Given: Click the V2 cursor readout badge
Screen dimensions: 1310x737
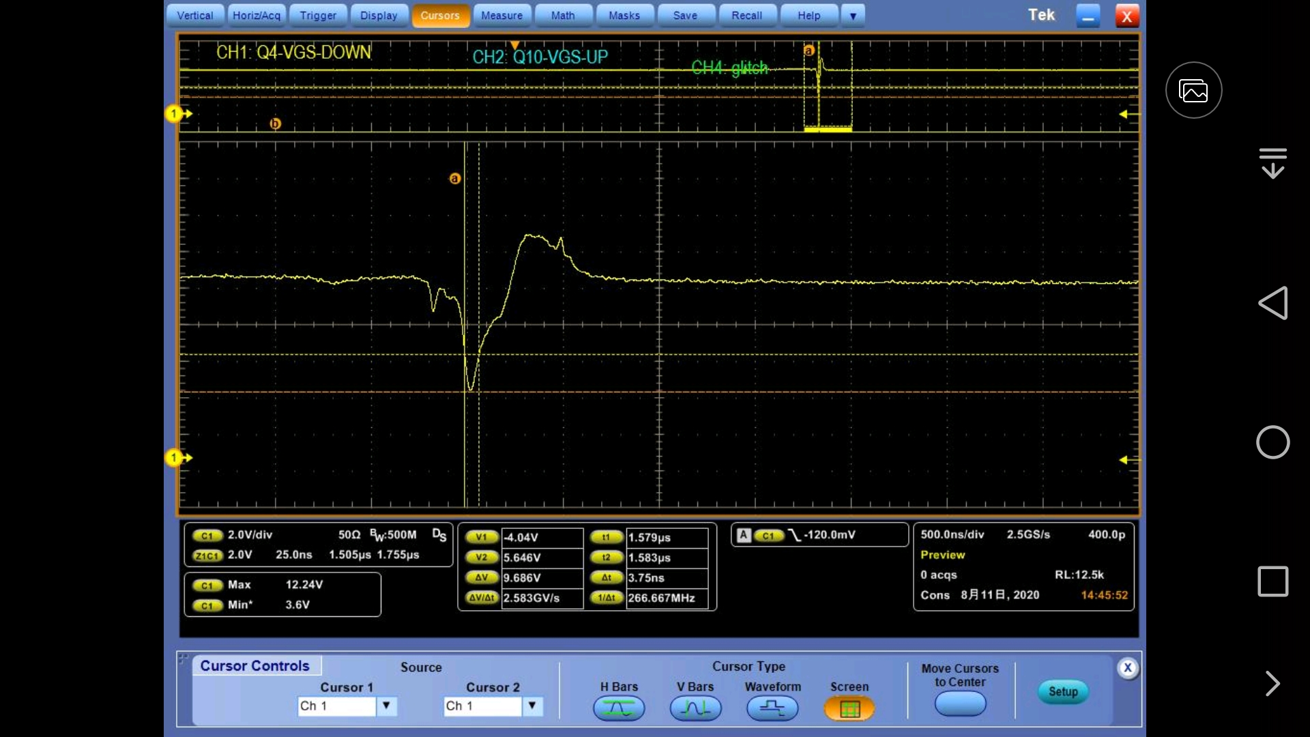Looking at the screenshot, I should coord(482,557).
